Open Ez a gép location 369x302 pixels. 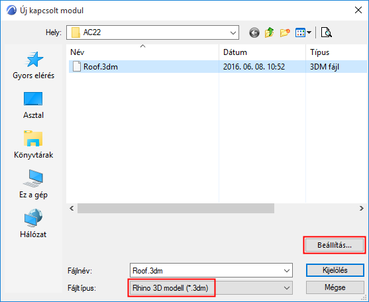click(x=33, y=185)
